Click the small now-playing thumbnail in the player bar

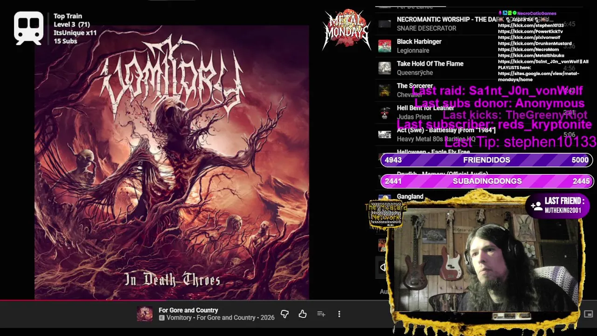point(145,314)
